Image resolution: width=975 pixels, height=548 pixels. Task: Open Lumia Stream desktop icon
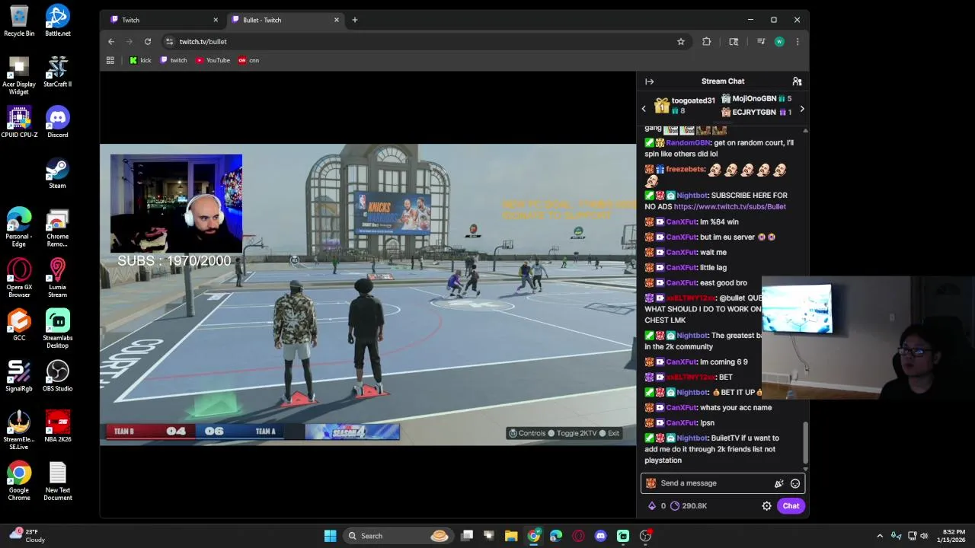pyautogui.click(x=57, y=279)
